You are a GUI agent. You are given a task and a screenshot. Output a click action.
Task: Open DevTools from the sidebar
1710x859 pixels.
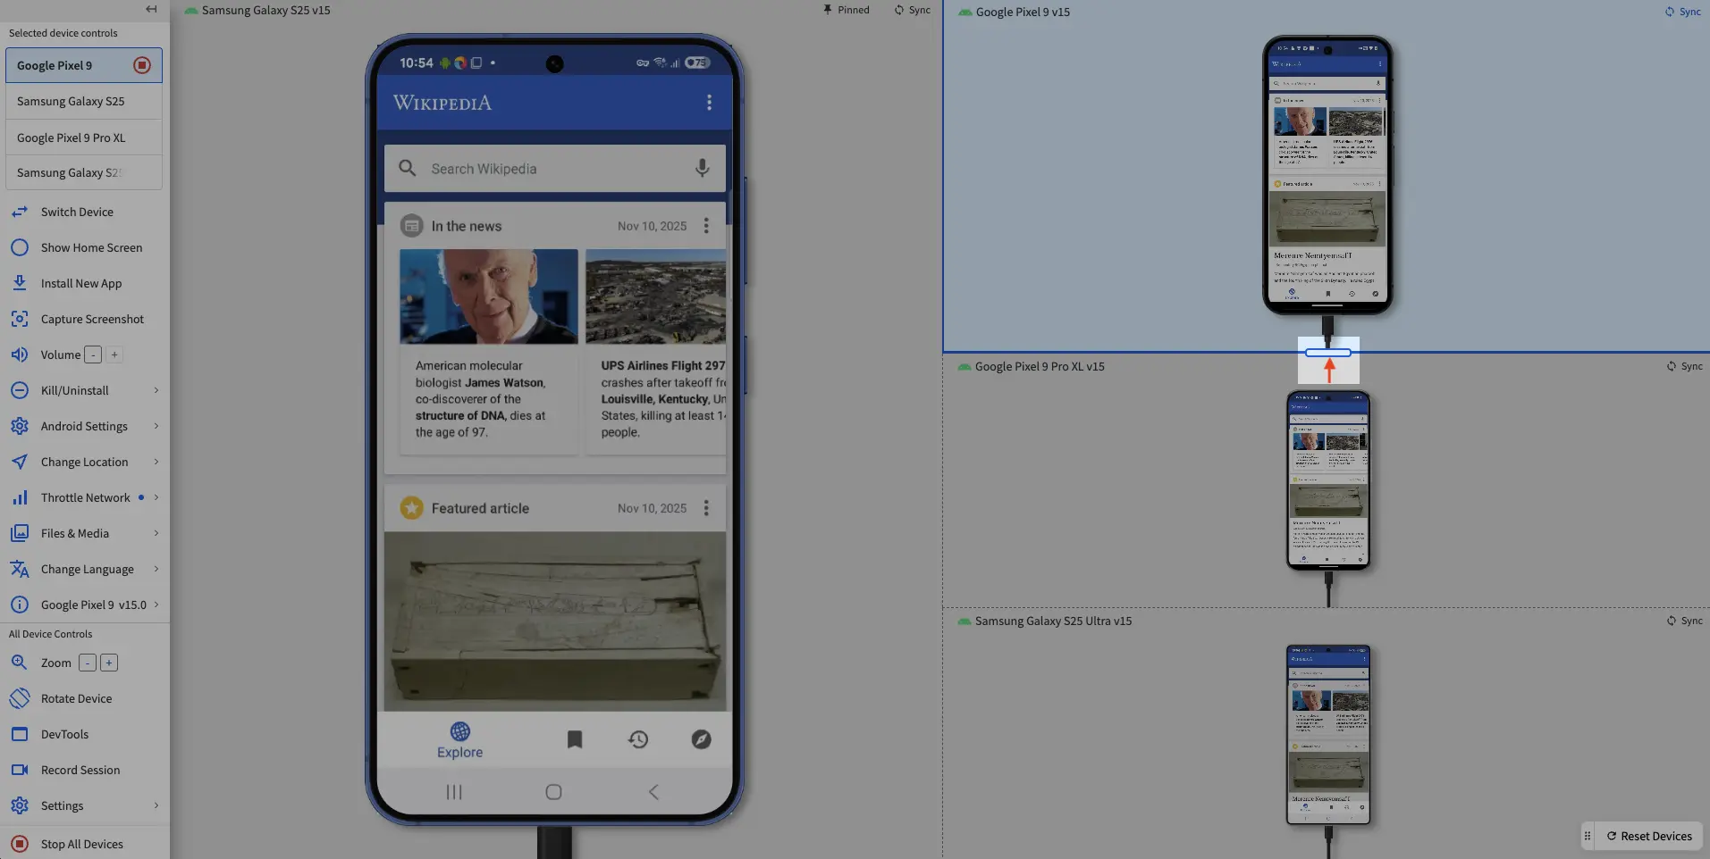pos(64,734)
